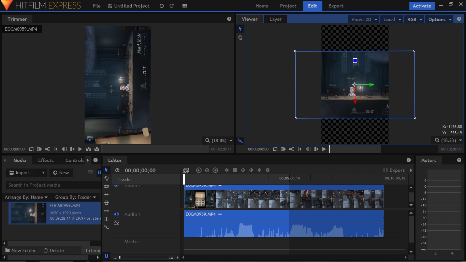This screenshot has width=466, height=262.
Task: Hide the Video 1 track with the eye icon
Action: 116,185
